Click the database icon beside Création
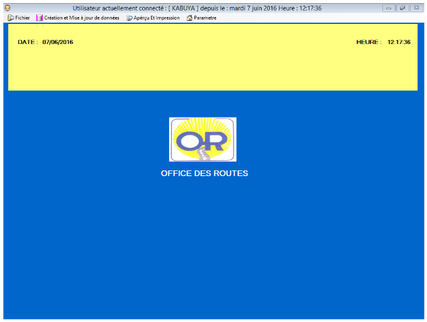This screenshot has height=322, width=427. coord(40,18)
